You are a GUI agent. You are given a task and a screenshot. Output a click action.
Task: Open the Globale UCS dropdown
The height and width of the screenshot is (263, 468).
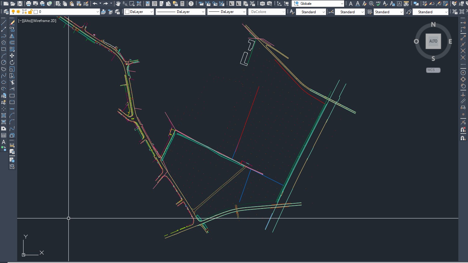click(342, 4)
